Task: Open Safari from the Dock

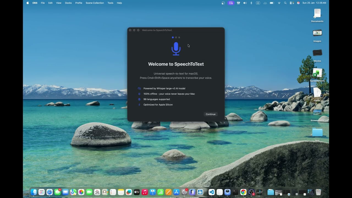Action: point(50,192)
